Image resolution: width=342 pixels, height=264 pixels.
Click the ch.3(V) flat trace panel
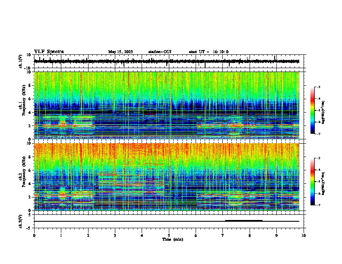[170, 221]
